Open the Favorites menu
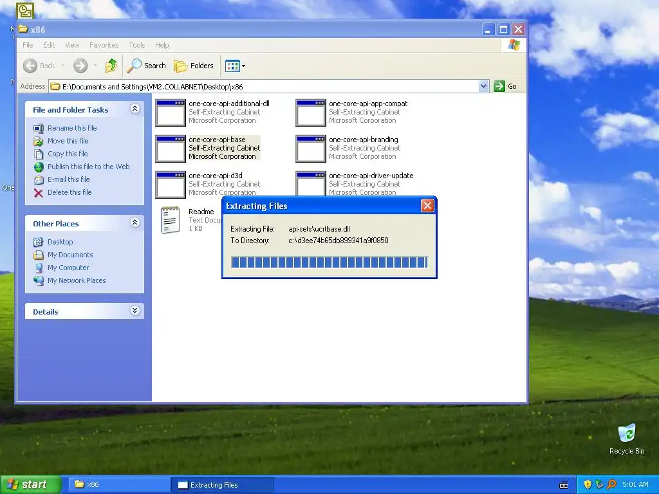 pos(104,45)
